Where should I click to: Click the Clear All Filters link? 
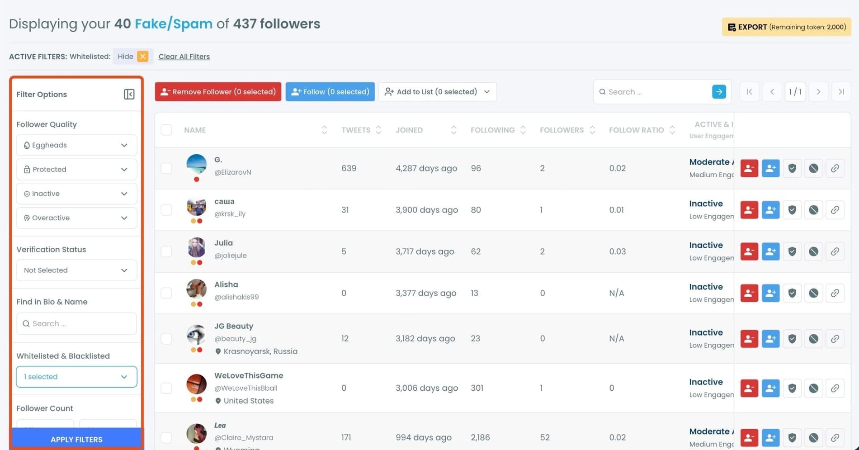[184, 57]
